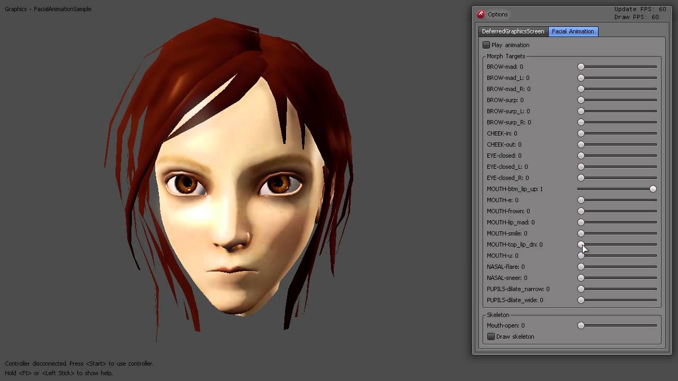Click the EYE-closed_R slider handle
The image size is (678, 381).
pos(581,178)
